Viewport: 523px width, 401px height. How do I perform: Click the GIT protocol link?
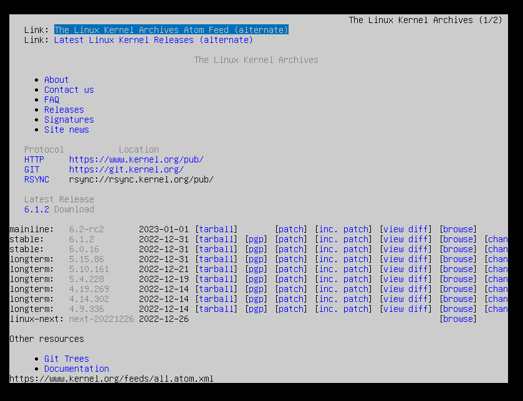(32, 169)
